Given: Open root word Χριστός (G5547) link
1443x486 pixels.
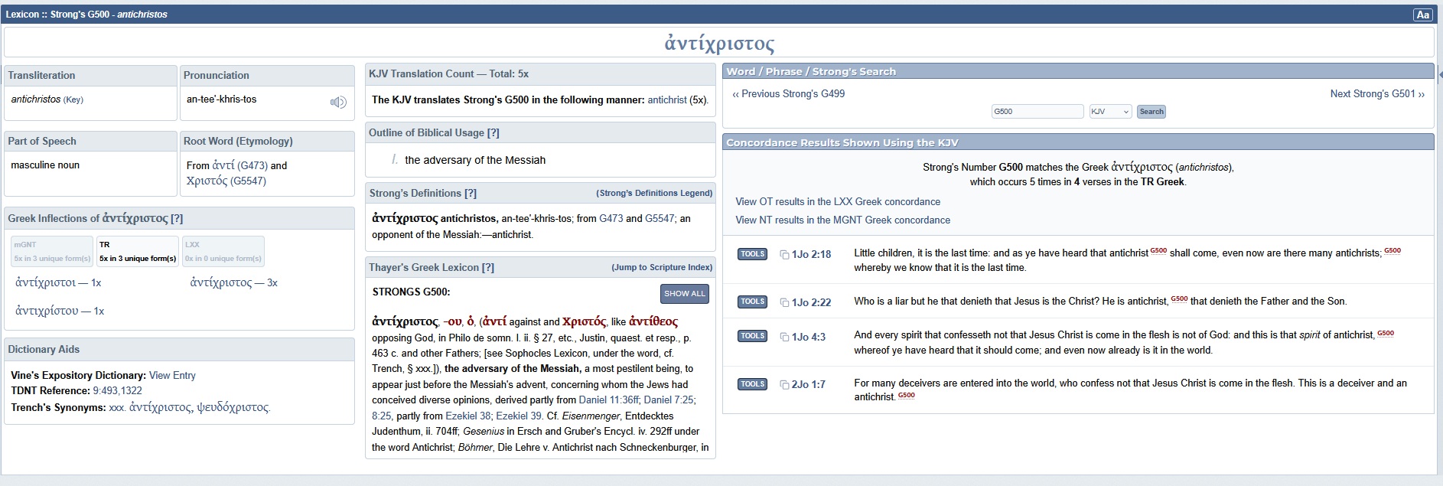Looking at the screenshot, I should pos(226,181).
